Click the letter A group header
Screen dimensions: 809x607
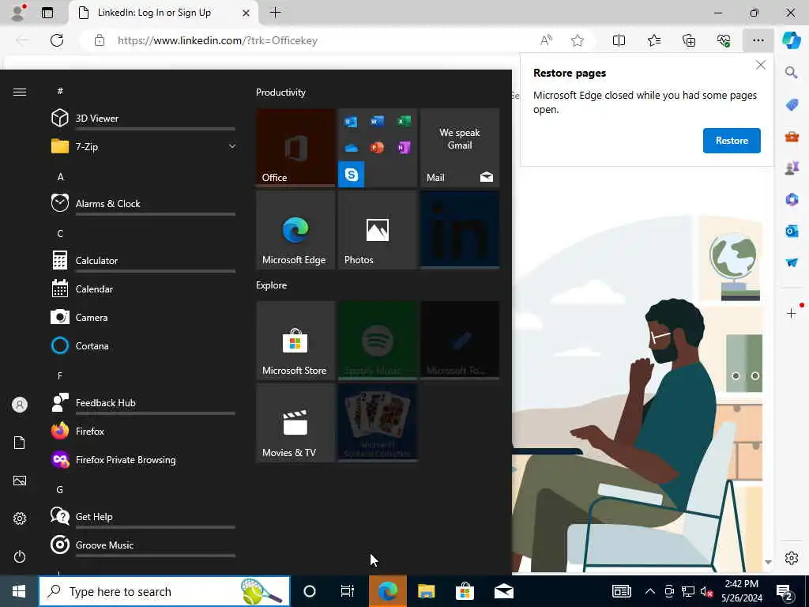(60, 176)
